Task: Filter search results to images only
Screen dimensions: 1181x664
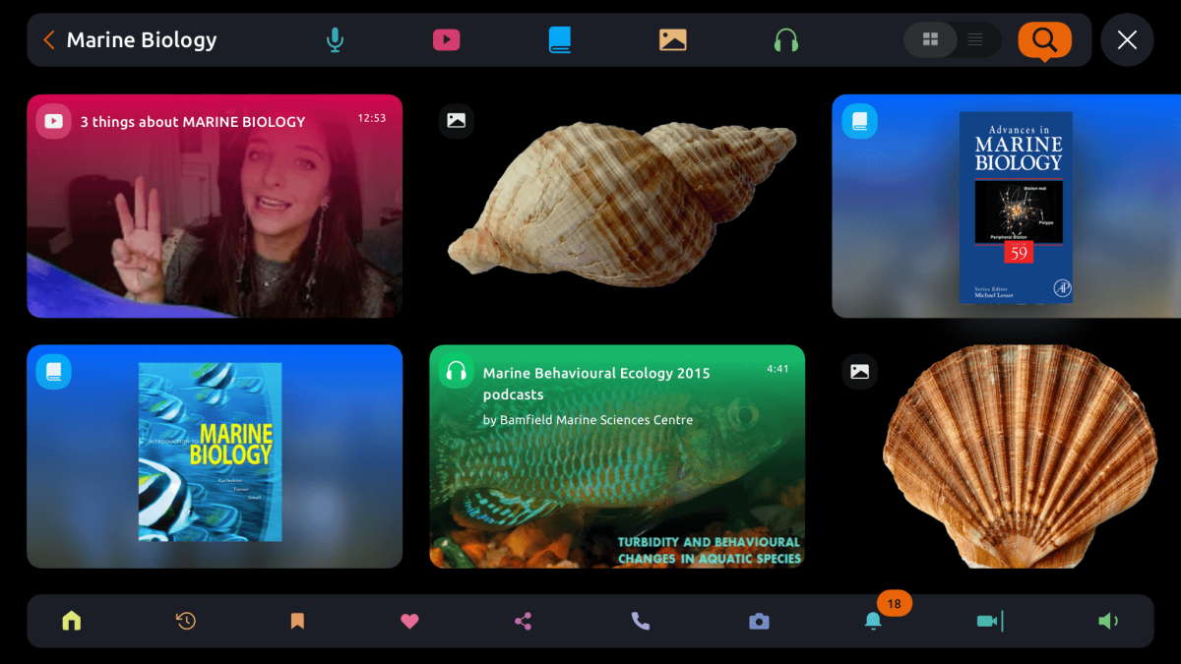Action: pos(672,39)
